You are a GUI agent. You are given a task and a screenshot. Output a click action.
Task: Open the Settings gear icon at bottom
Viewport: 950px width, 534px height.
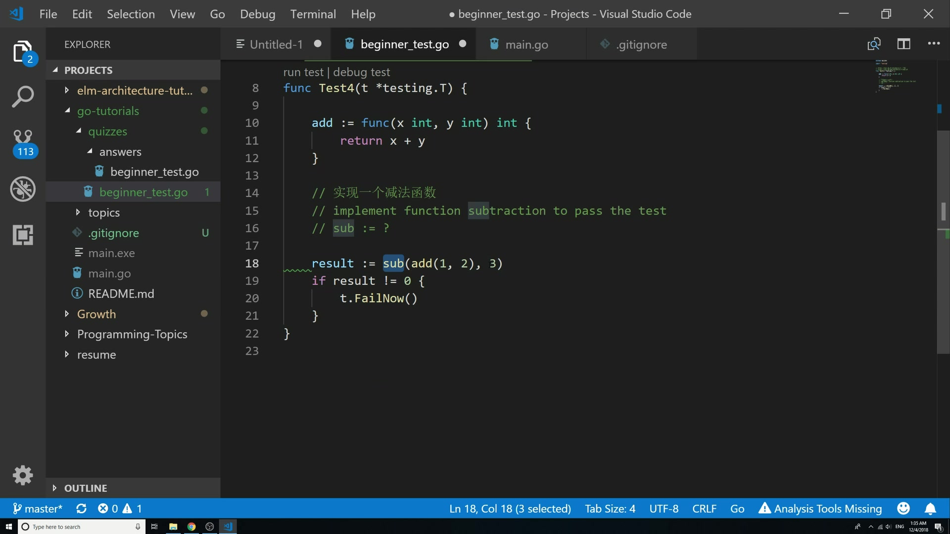point(22,474)
